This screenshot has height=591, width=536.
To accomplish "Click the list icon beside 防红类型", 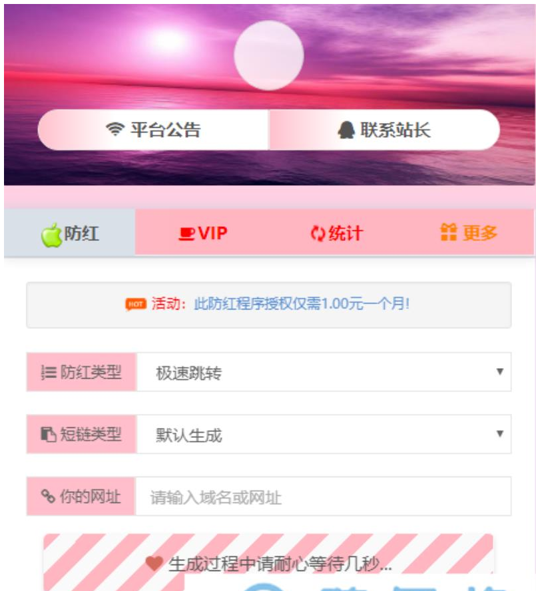I will (x=49, y=373).
